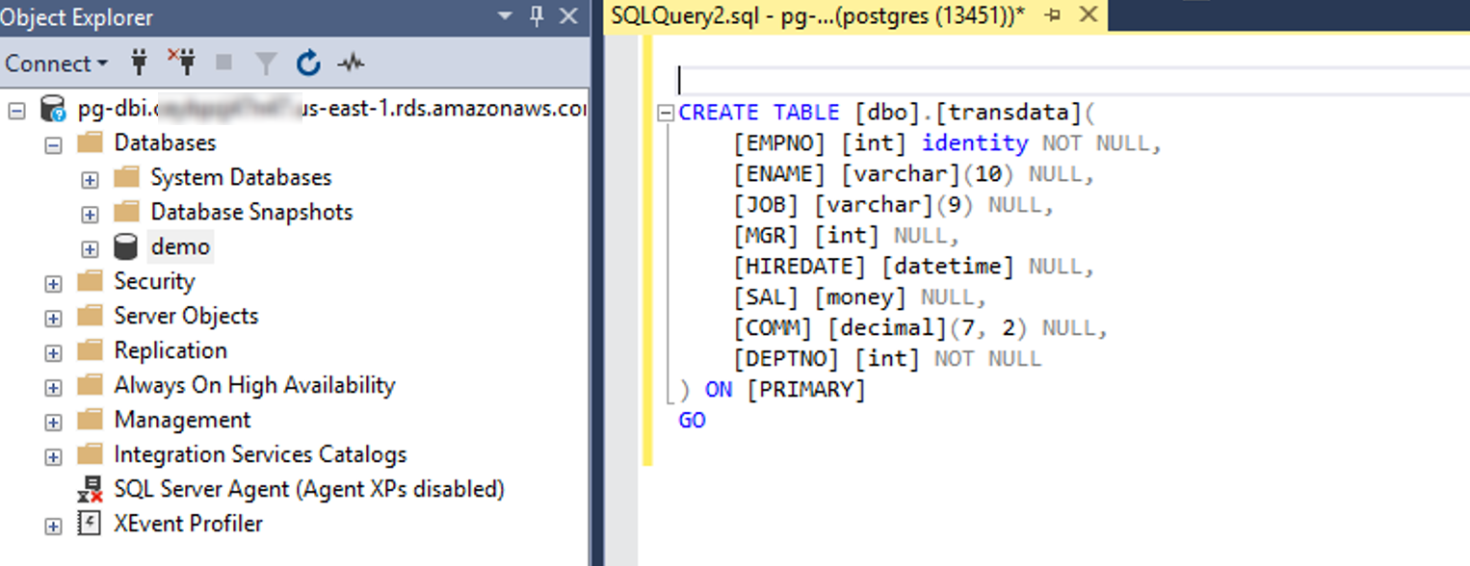
Task: Expand the Database Snapshots folder
Action: [90, 214]
